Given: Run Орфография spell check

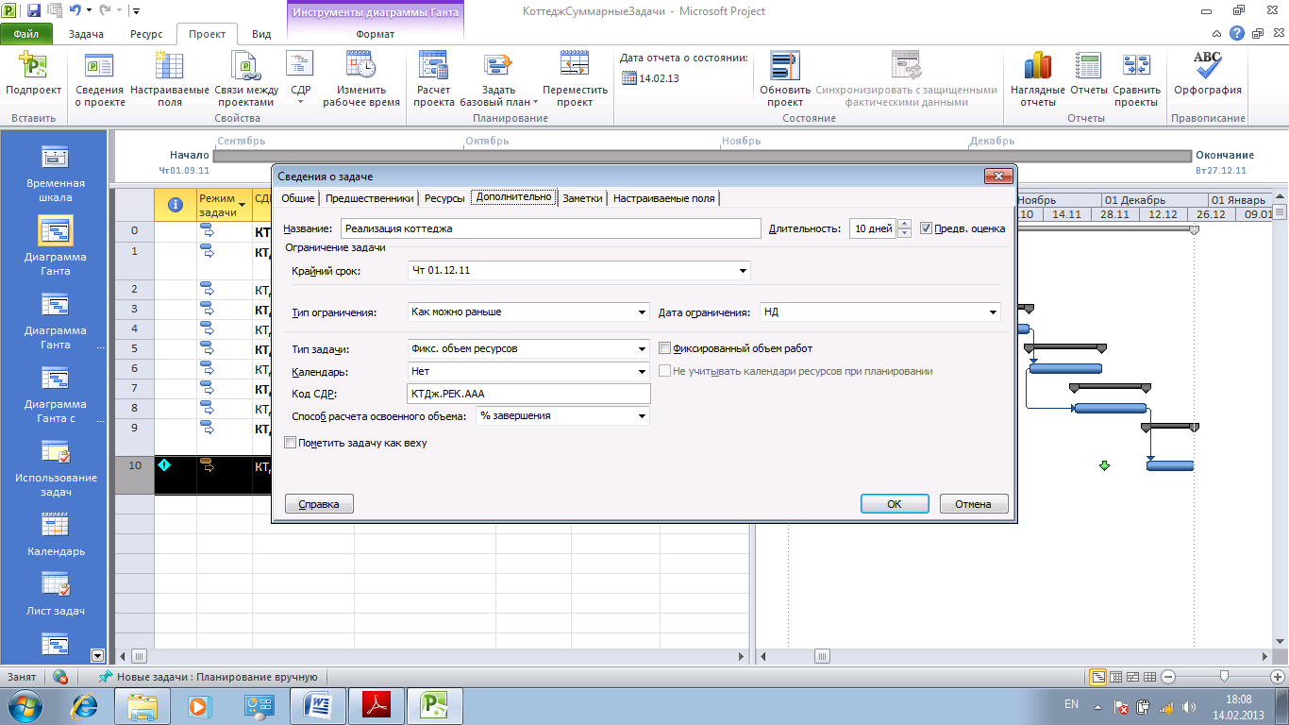Looking at the screenshot, I should tap(1208, 75).
